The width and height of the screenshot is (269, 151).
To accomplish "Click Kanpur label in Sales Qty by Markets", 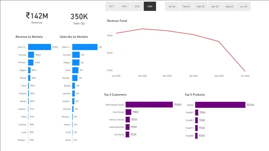I will click(x=67, y=125).
